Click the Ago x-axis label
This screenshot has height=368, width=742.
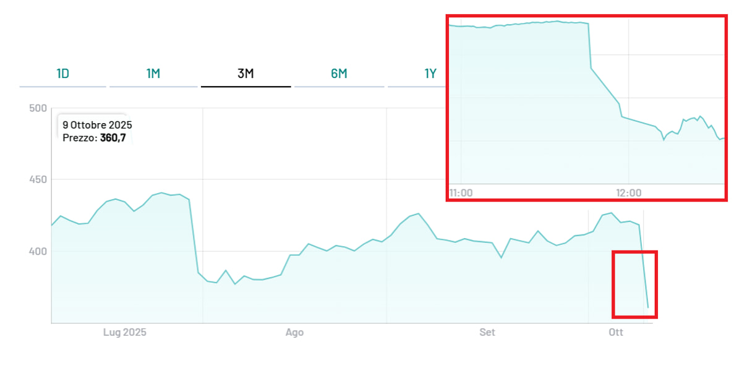[294, 333]
